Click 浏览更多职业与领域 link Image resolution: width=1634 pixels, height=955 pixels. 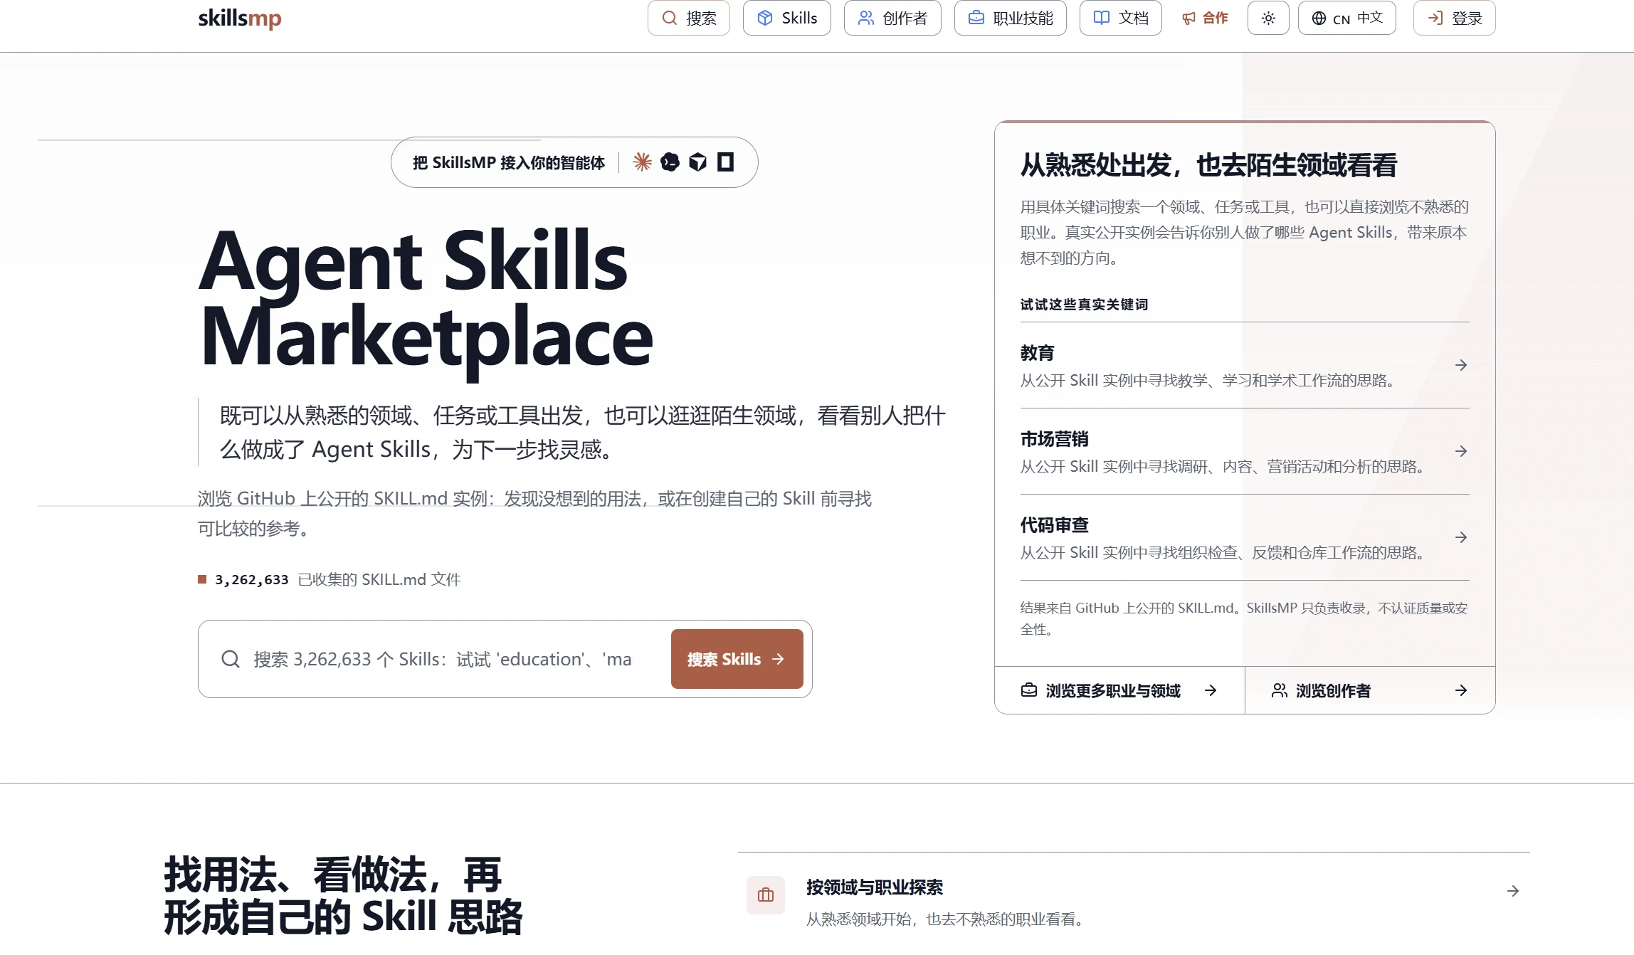click(1119, 690)
